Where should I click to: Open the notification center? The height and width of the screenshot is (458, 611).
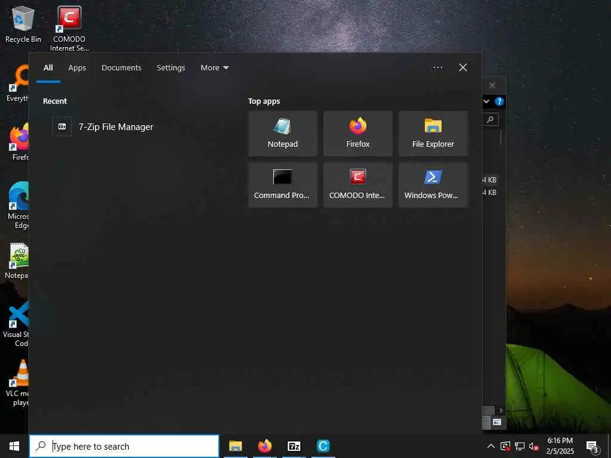[x=593, y=446]
